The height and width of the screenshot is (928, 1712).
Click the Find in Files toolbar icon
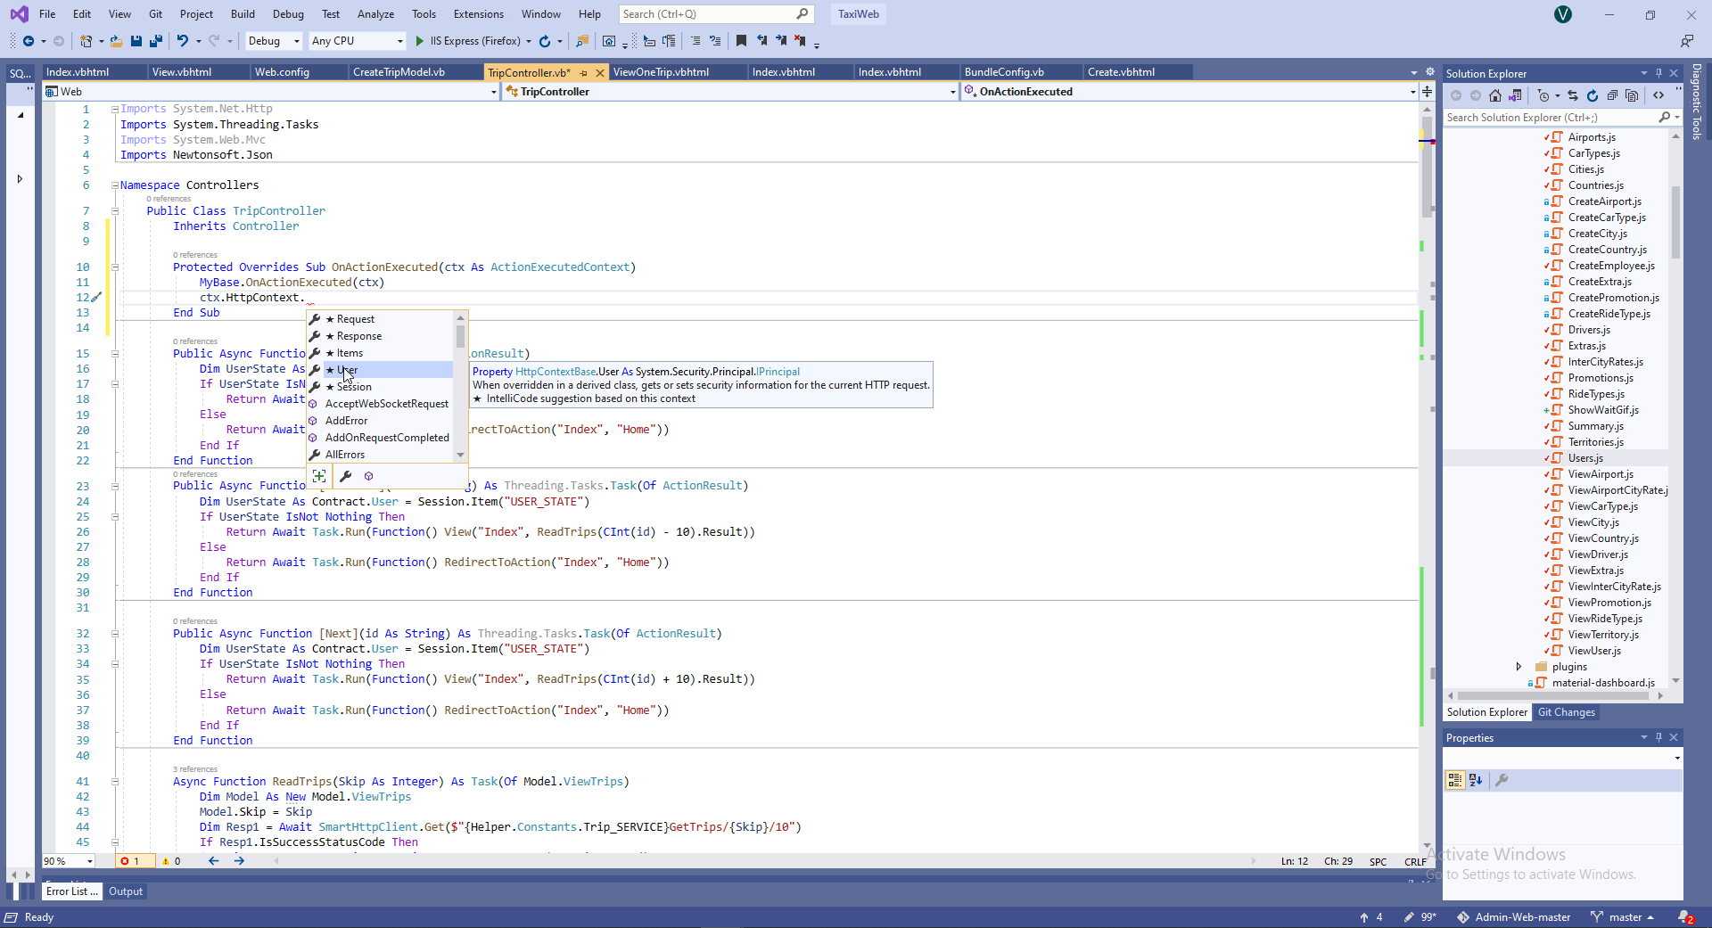click(582, 41)
